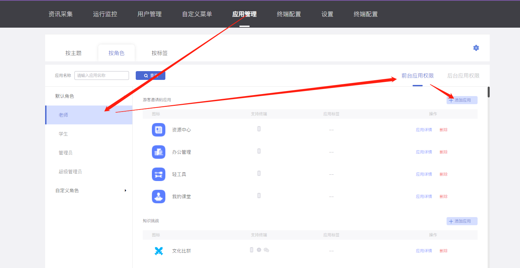The height and width of the screenshot is (268, 520).
Task: Click the 文化比拼 crossed-swords icon
Action: 159,251
